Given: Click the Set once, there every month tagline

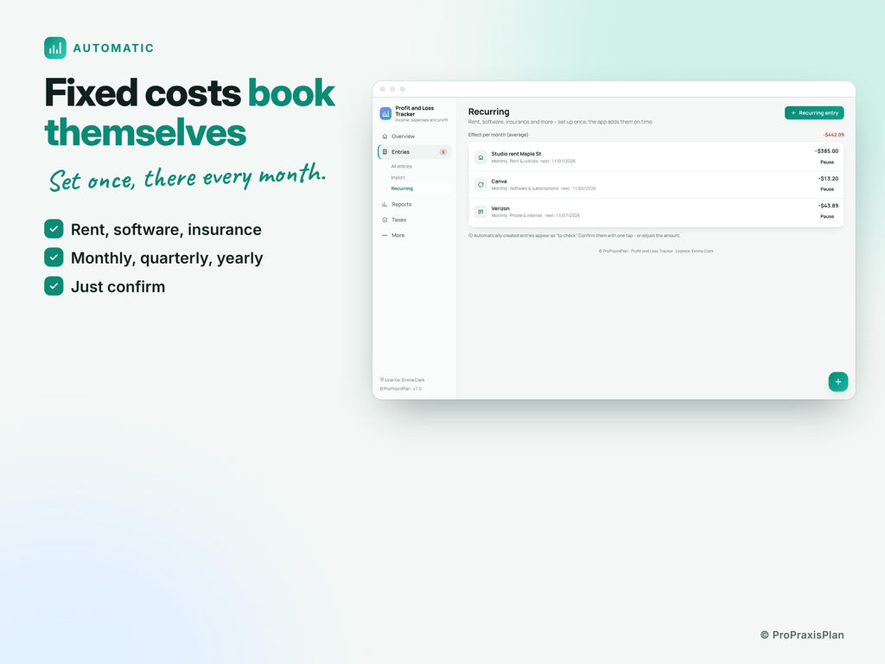Looking at the screenshot, I should point(188,177).
